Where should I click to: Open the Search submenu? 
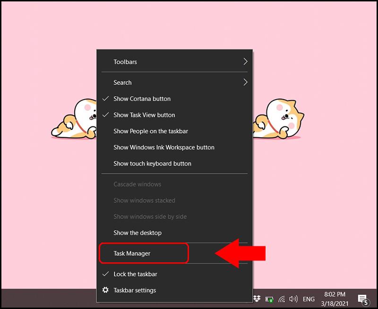[x=122, y=82]
